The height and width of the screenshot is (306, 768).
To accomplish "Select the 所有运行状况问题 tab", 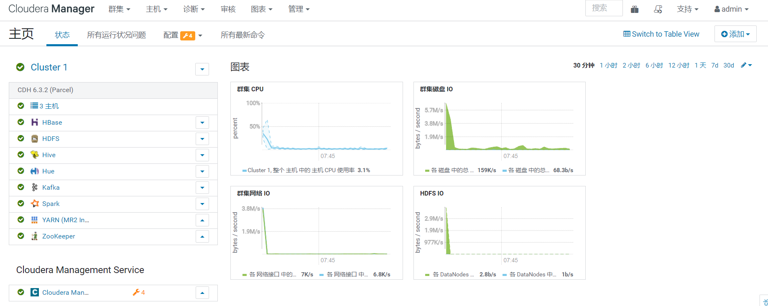I will (x=117, y=35).
